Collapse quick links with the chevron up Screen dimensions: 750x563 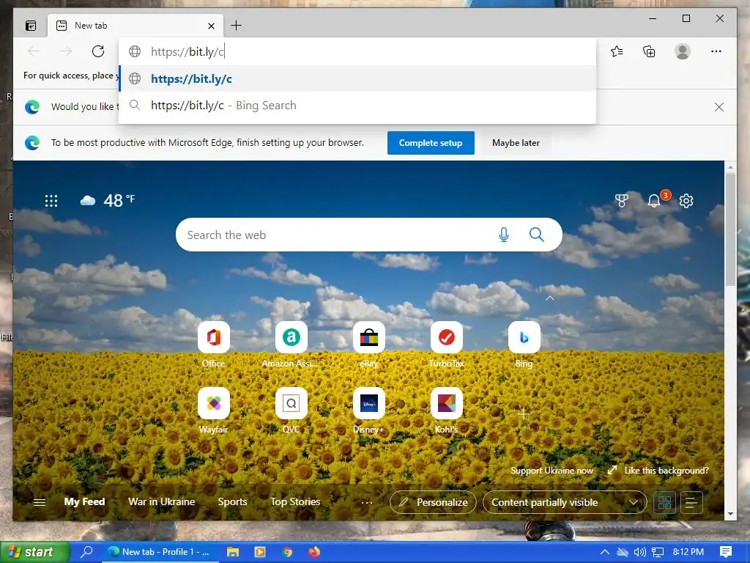tap(550, 298)
